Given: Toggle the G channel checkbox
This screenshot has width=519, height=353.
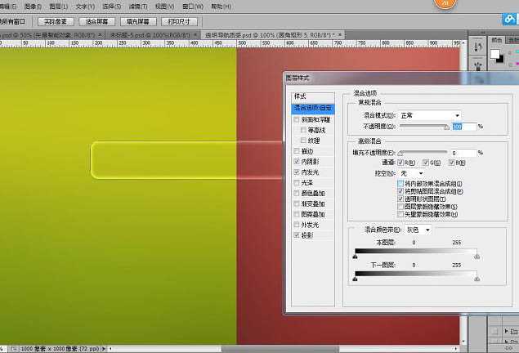Looking at the screenshot, I should click(x=426, y=163).
